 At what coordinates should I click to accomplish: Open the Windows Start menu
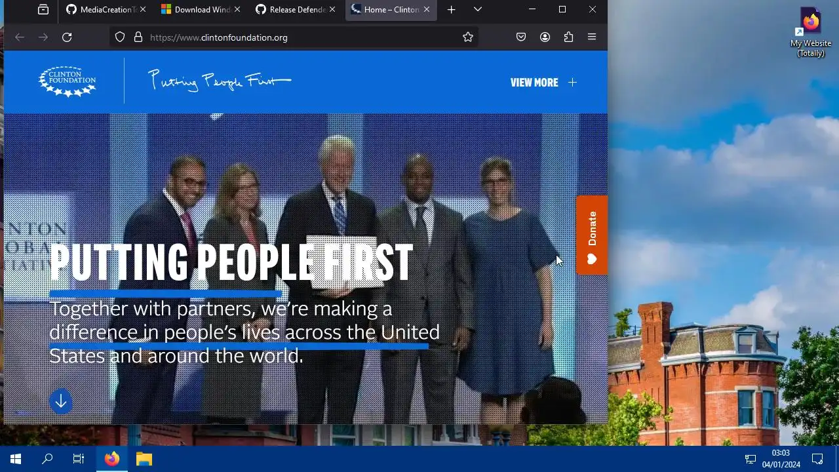(x=16, y=459)
